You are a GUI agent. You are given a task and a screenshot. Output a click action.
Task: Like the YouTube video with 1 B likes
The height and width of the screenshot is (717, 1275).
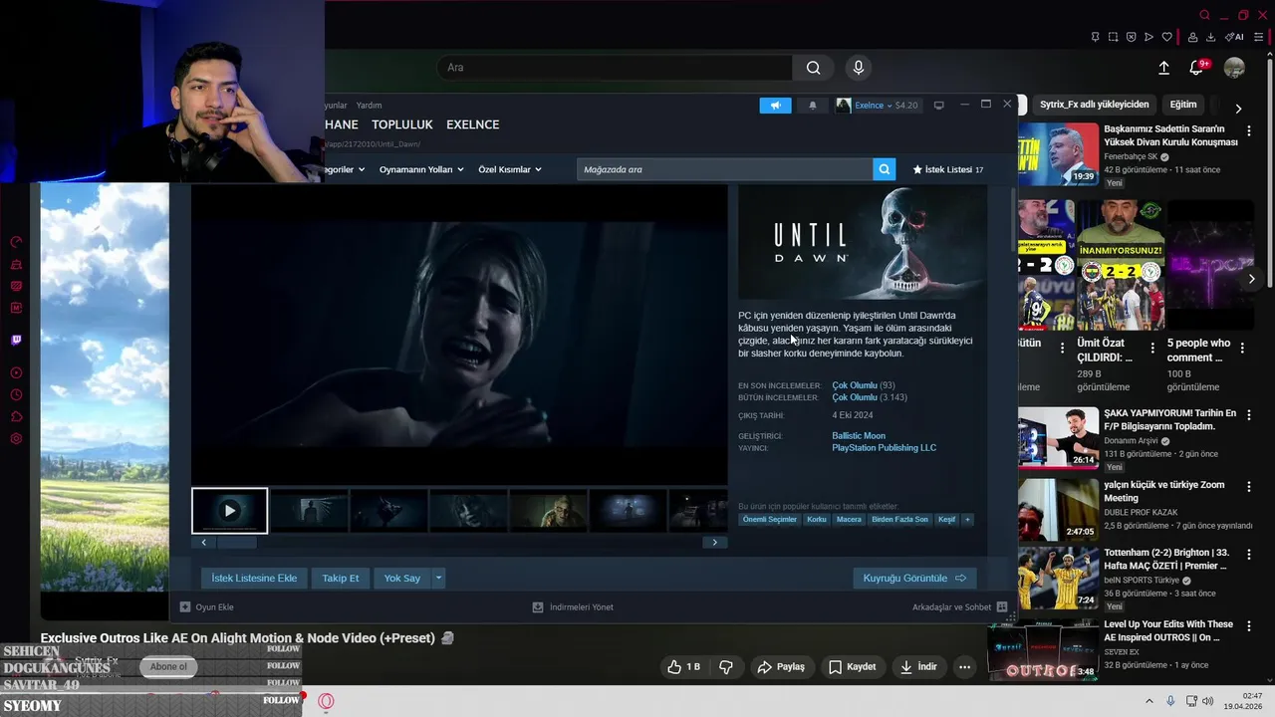tap(683, 666)
